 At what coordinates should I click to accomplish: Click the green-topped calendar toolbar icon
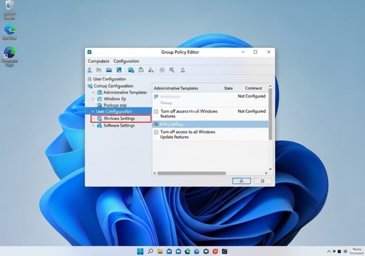click(141, 70)
